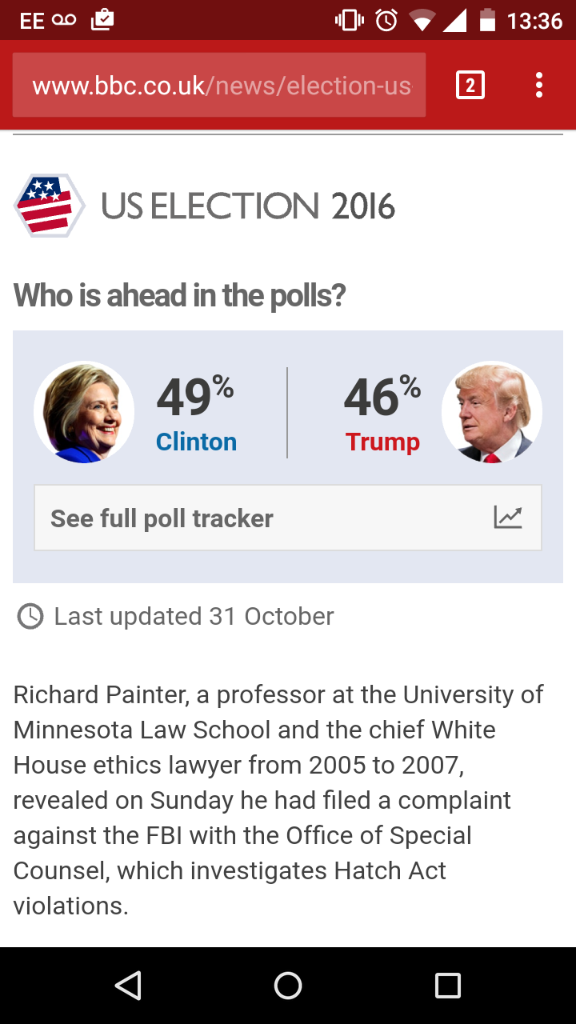Open the tab switcher showing 2 tabs

coord(470,85)
